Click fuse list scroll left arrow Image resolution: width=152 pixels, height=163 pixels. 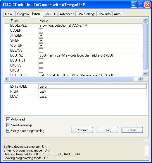(7, 79)
